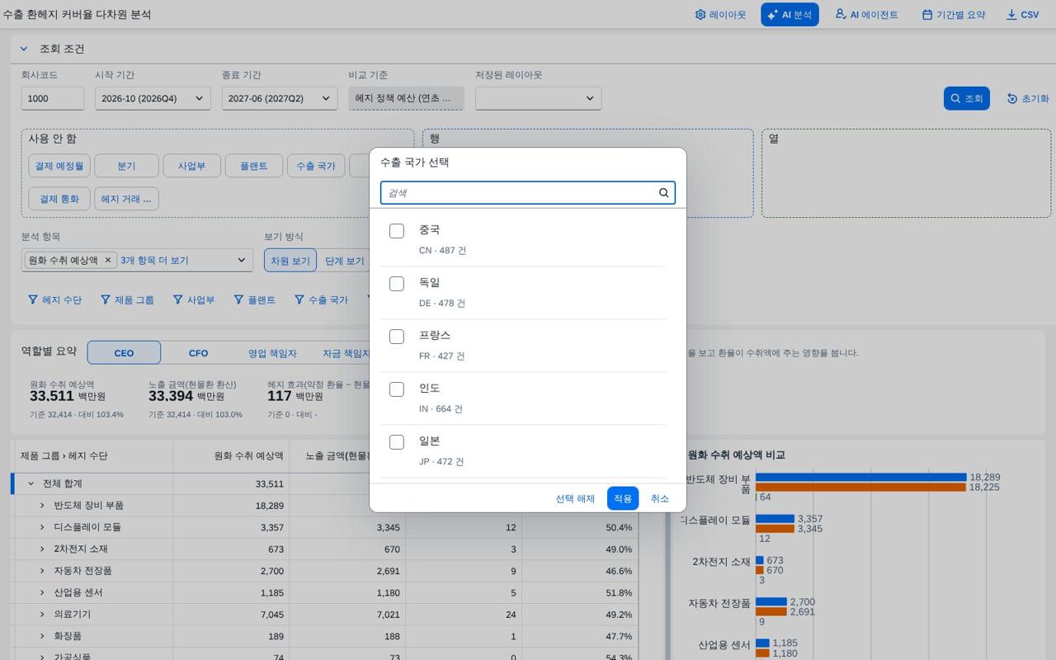The width and height of the screenshot is (1056, 660).
Task: Launch AI 분석 sparkle button
Action: tap(790, 15)
